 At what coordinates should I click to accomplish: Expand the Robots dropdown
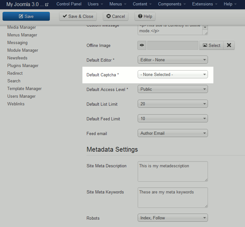(x=172, y=218)
